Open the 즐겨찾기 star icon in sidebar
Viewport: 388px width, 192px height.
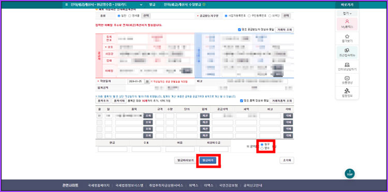point(347,38)
